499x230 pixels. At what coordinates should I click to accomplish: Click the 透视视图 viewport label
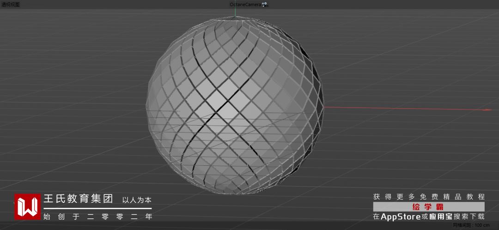point(11,5)
